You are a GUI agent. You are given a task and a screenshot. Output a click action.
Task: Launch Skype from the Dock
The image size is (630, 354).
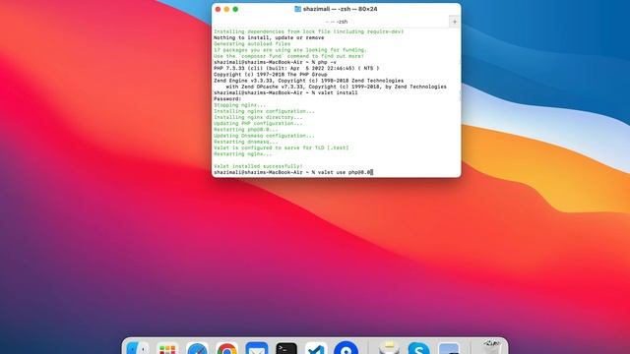coord(419,348)
